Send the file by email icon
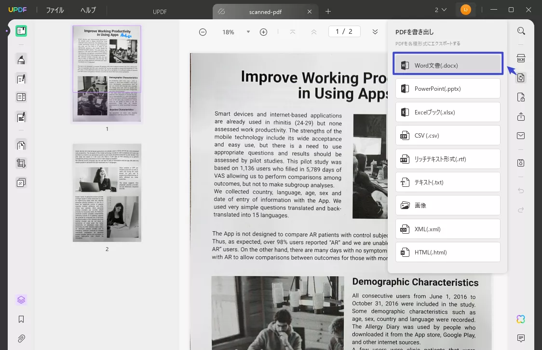 (521, 135)
